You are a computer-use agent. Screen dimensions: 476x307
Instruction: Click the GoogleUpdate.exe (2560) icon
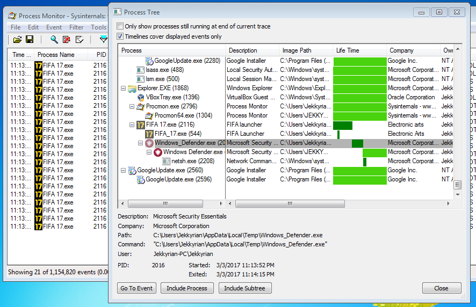pyautogui.click(x=132, y=171)
